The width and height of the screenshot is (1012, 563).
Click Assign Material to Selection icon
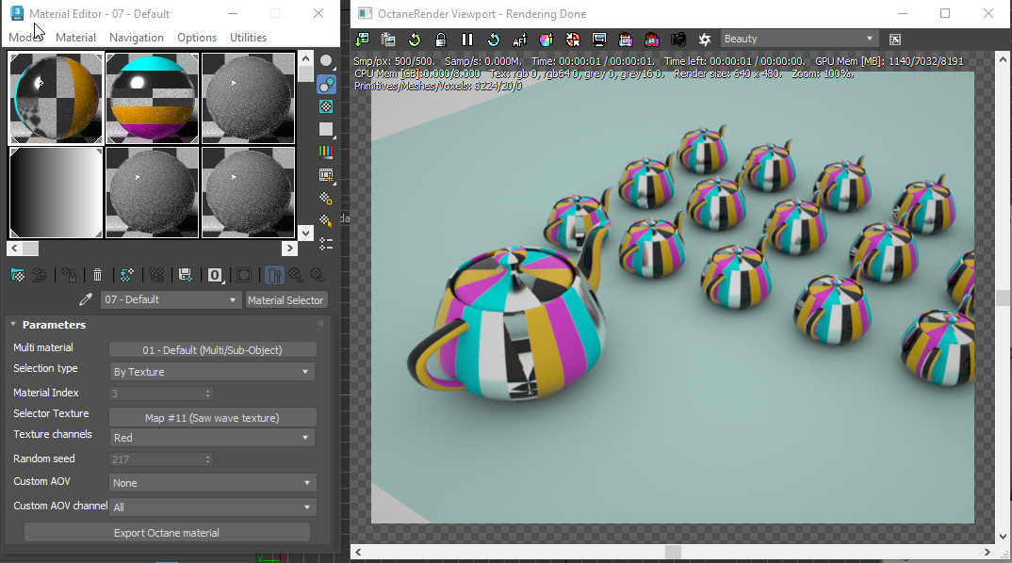tap(69, 275)
